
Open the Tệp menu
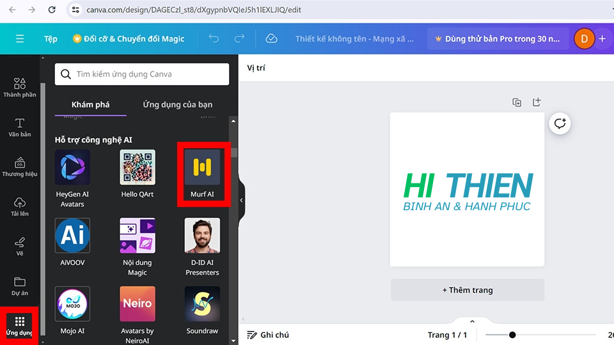[51, 39]
